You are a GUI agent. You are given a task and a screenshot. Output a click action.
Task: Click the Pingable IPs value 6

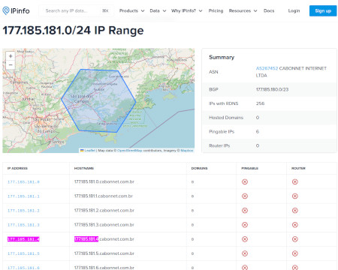coord(258,131)
